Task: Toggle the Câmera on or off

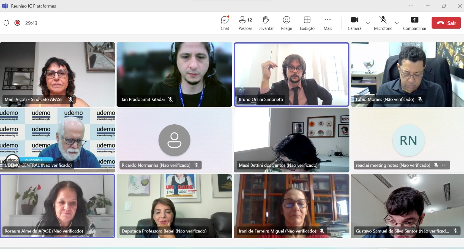Action: [354, 23]
